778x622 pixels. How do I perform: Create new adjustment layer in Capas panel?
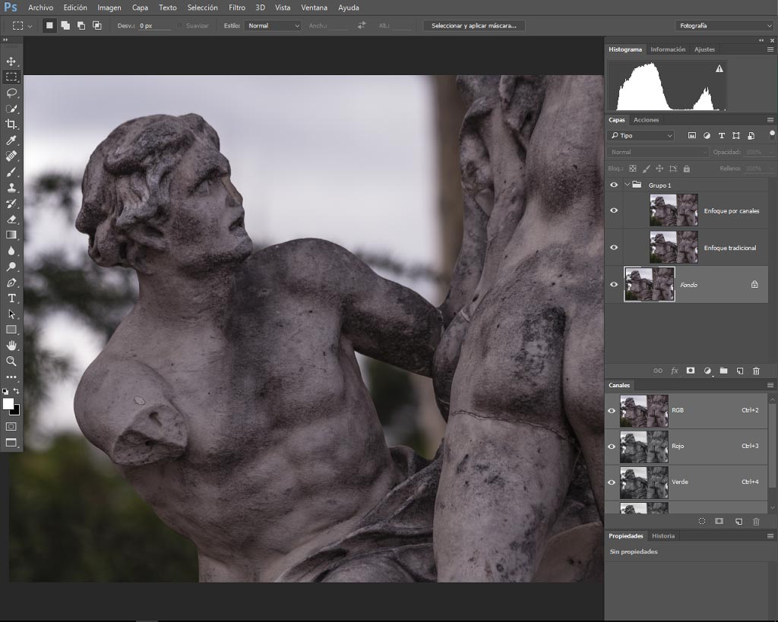(x=707, y=371)
